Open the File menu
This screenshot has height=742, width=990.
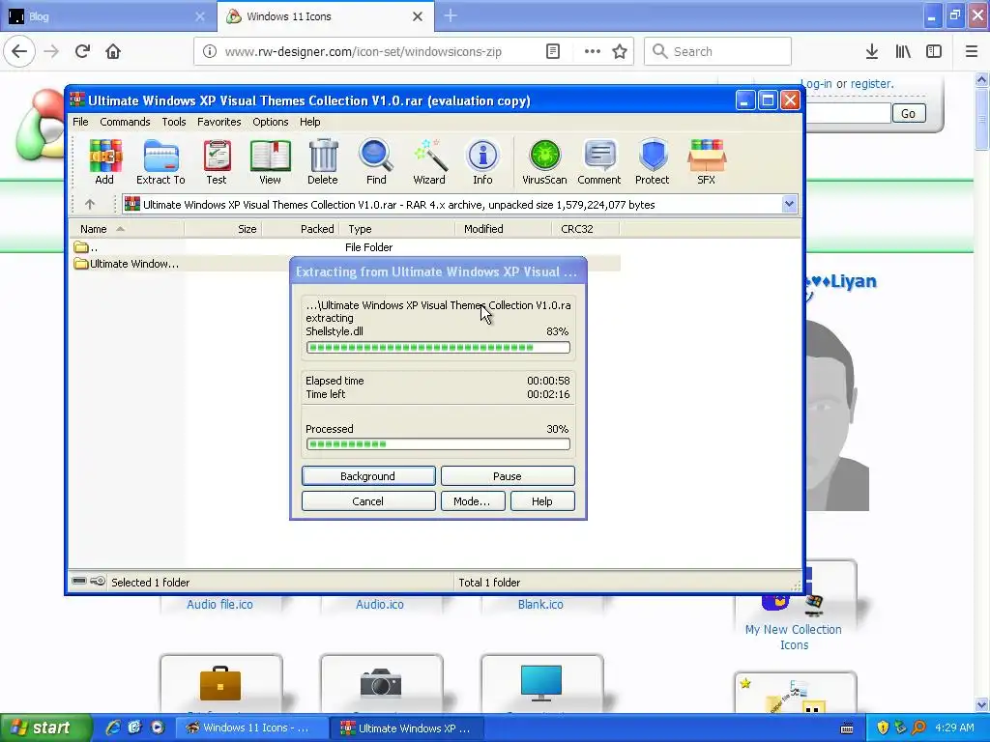(81, 122)
